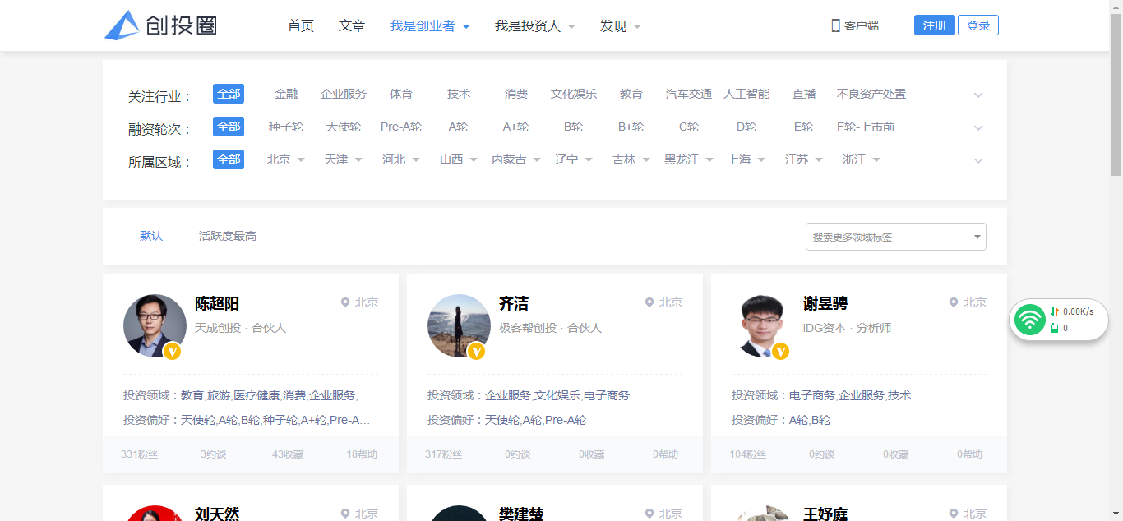Click the gold V badge on 齐洁's avatar
This screenshot has height=521, width=1123.
coord(476,352)
